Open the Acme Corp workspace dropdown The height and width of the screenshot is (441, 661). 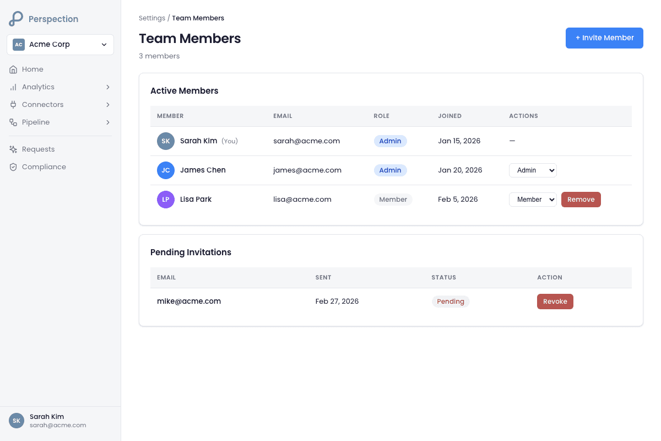coord(60,45)
